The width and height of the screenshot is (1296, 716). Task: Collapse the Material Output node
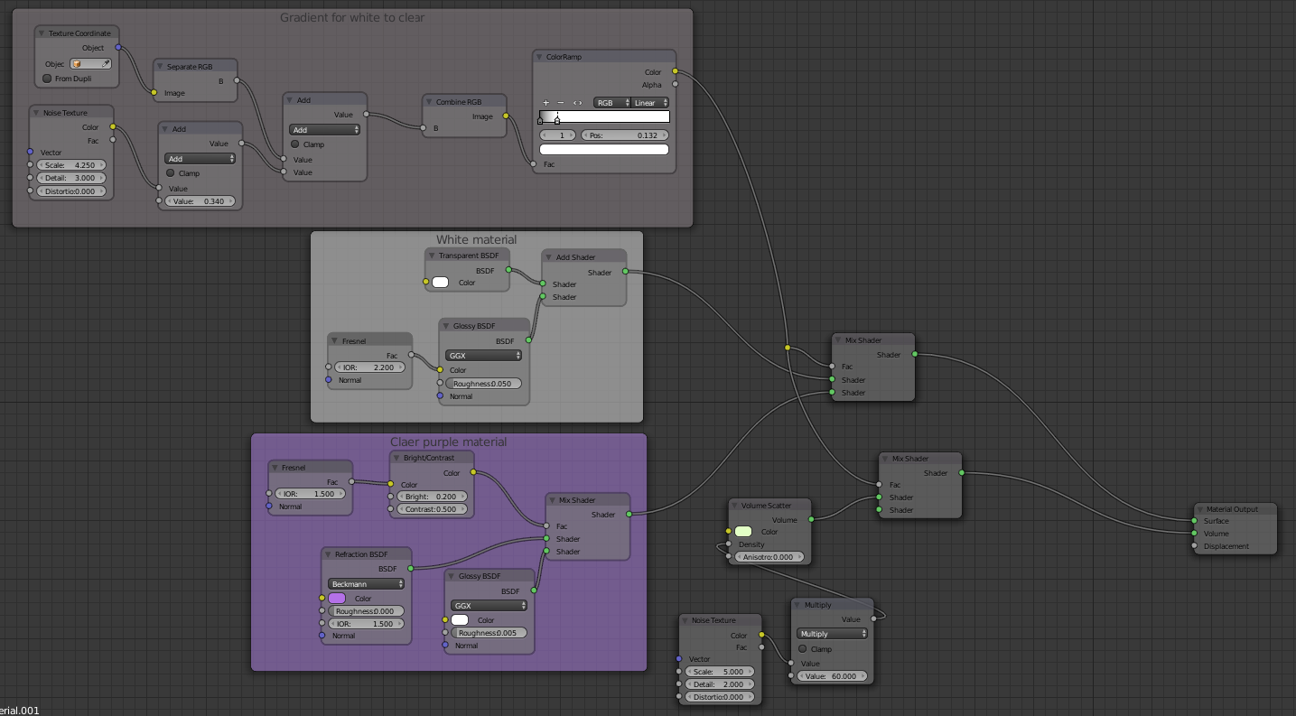click(x=1200, y=509)
